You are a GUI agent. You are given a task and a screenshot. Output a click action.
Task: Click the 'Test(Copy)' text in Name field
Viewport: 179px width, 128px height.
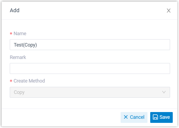point(25,45)
